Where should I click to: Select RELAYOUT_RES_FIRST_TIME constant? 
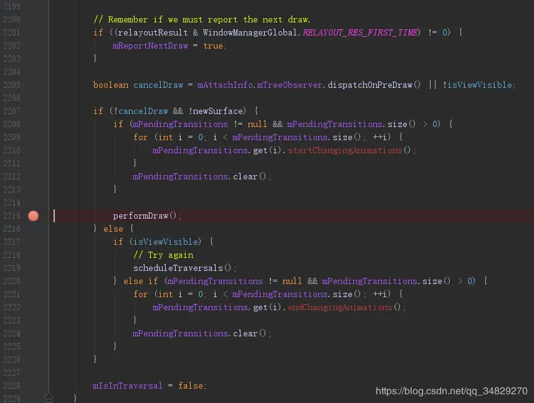click(360, 32)
